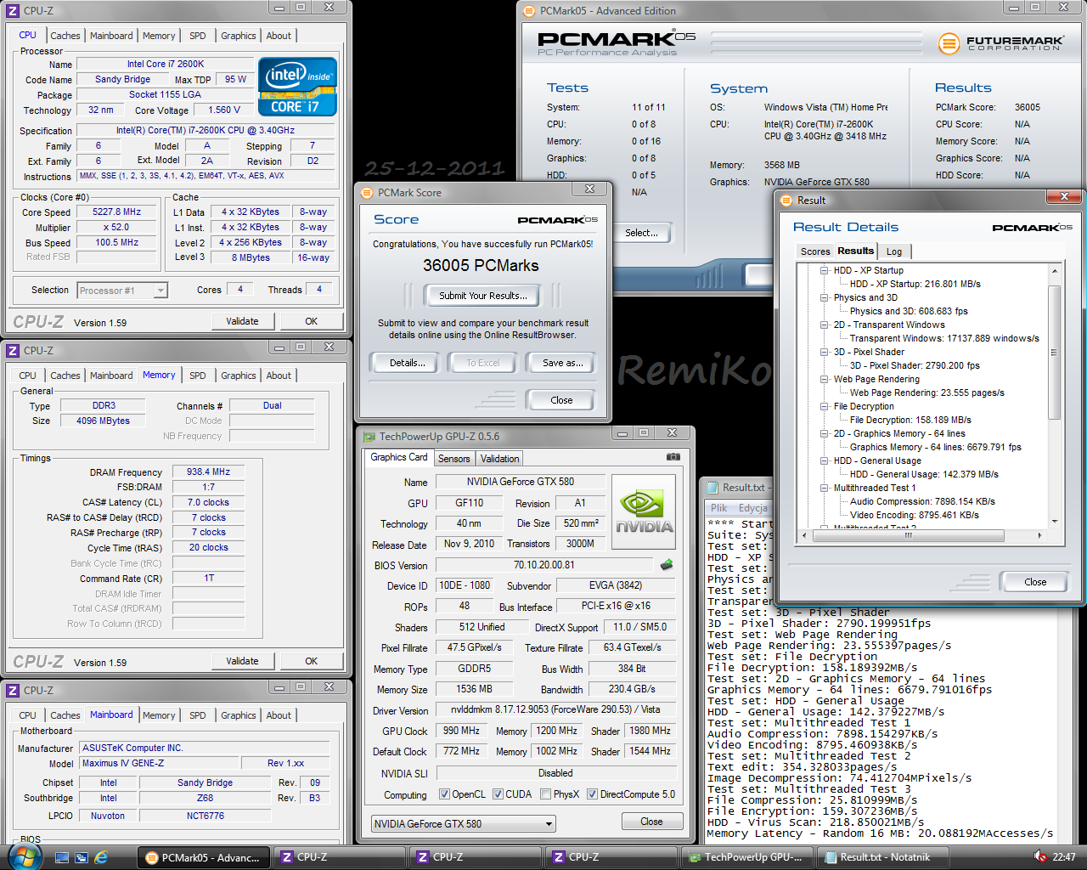This screenshot has height=870, width=1087.
Task: Select 'Video Encoding: 8795.461 KB/s' result row
Action: coord(914,515)
